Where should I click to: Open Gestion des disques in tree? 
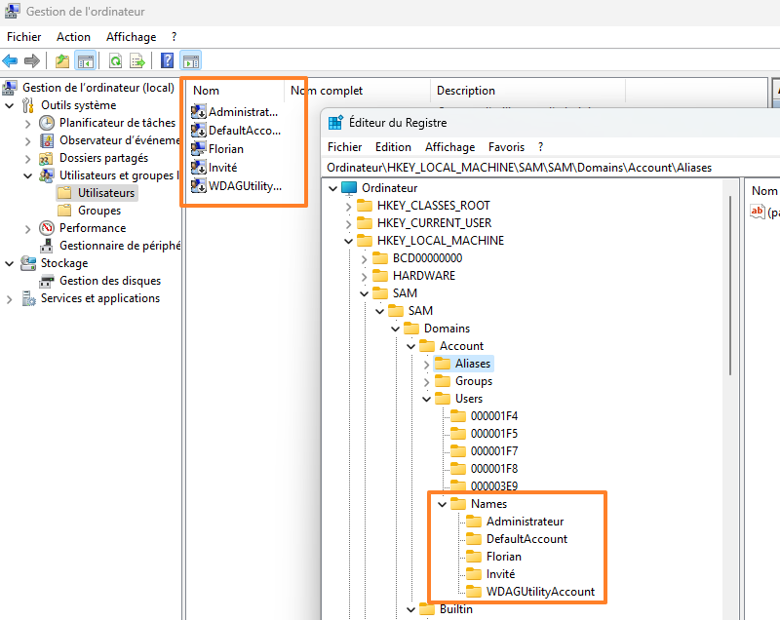pyautogui.click(x=110, y=281)
